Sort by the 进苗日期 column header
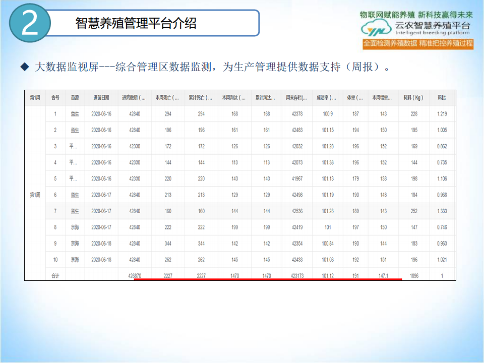 tap(101, 98)
